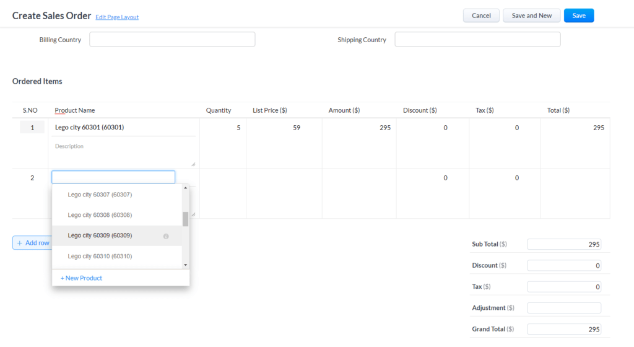Click the blue Save button
The width and height of the screenshot is (634, 347).
[x=579, y=15]
